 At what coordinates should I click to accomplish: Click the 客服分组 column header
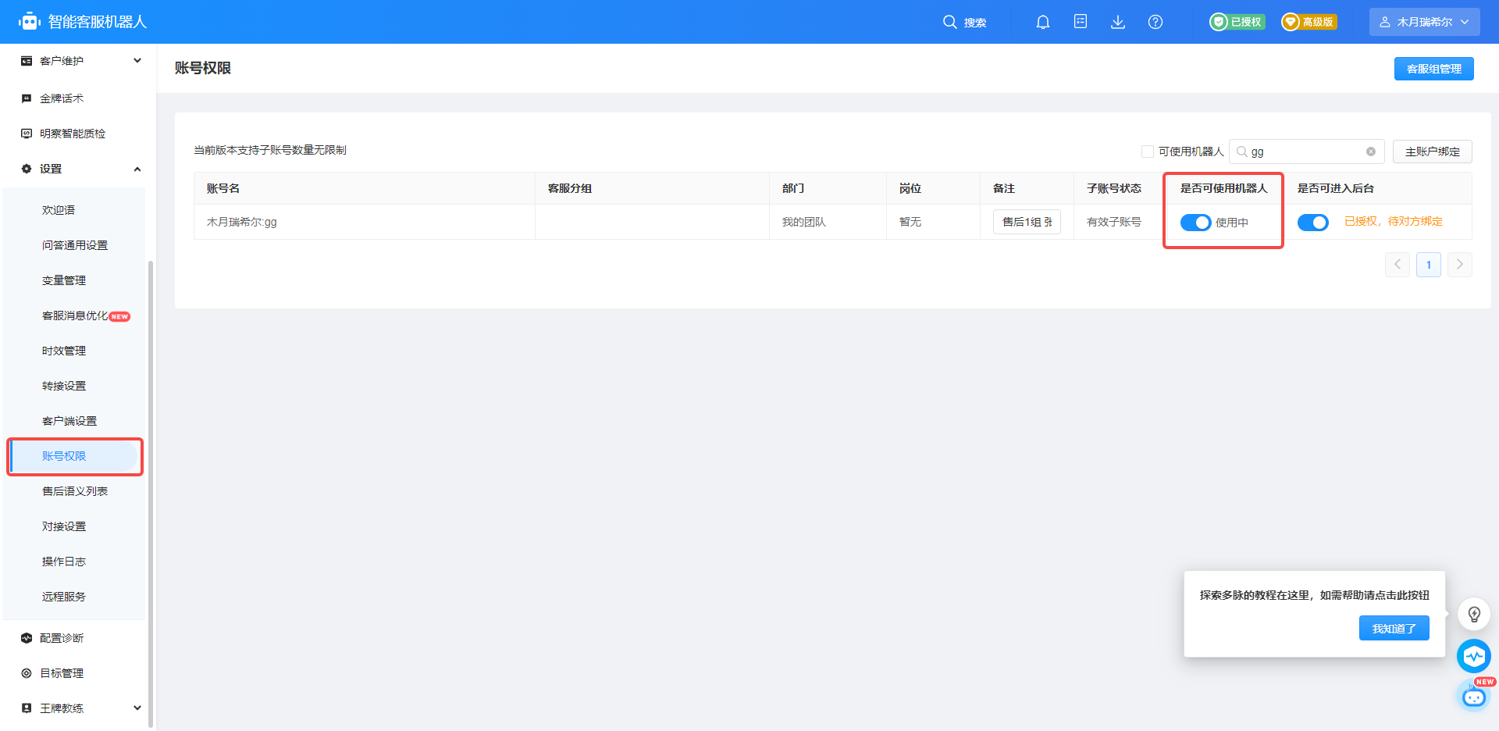(569, 188)
